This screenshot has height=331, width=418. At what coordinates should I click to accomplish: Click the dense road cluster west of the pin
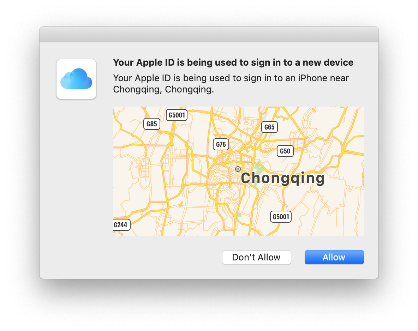221,173
